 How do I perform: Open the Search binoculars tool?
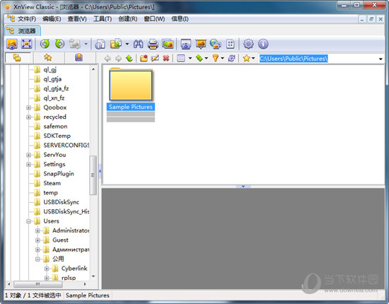coord(138,44)
